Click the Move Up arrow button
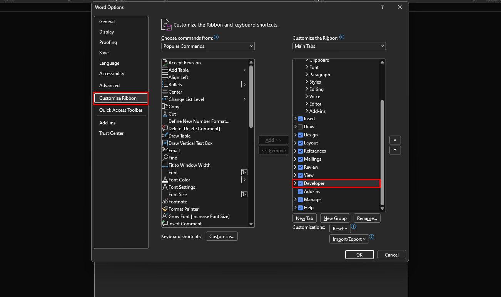 click(395, 140)
